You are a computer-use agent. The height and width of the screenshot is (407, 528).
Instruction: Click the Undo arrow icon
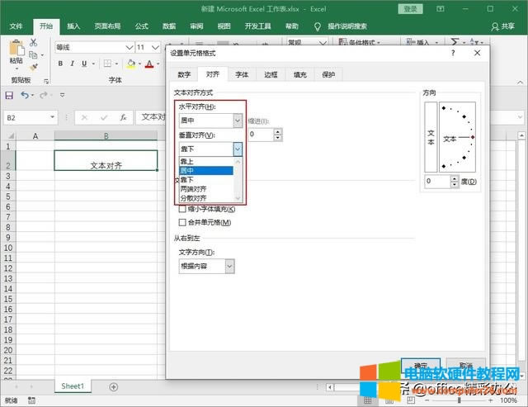pyautogui.click(x=26, y=96)
